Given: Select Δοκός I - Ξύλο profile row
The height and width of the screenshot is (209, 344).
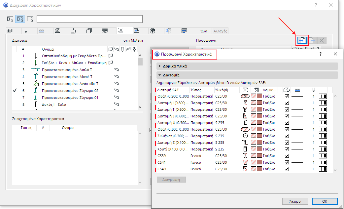Looking at the screenshot, I should (x=75, y=104).
